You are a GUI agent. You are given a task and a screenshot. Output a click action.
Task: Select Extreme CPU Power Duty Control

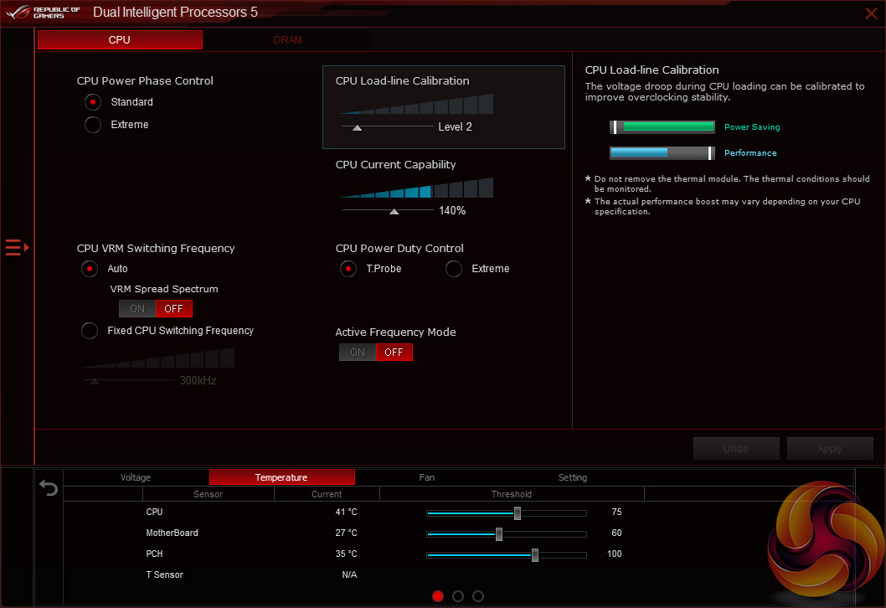coord(454,269)
